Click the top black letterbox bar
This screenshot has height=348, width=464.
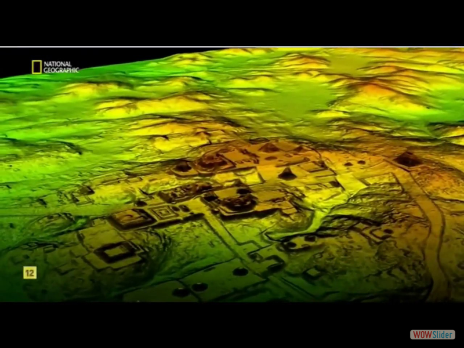coord(232,23)
